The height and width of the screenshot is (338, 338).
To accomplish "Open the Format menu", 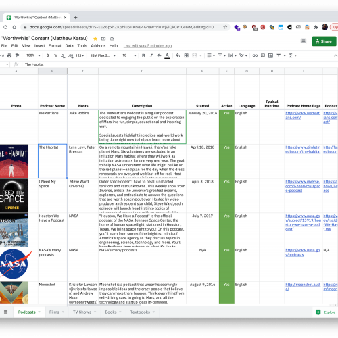I will click(55, 46).
